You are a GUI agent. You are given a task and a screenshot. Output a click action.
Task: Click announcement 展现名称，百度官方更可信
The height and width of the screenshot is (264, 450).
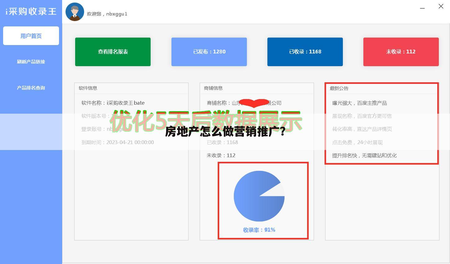(x=362, y=116)
